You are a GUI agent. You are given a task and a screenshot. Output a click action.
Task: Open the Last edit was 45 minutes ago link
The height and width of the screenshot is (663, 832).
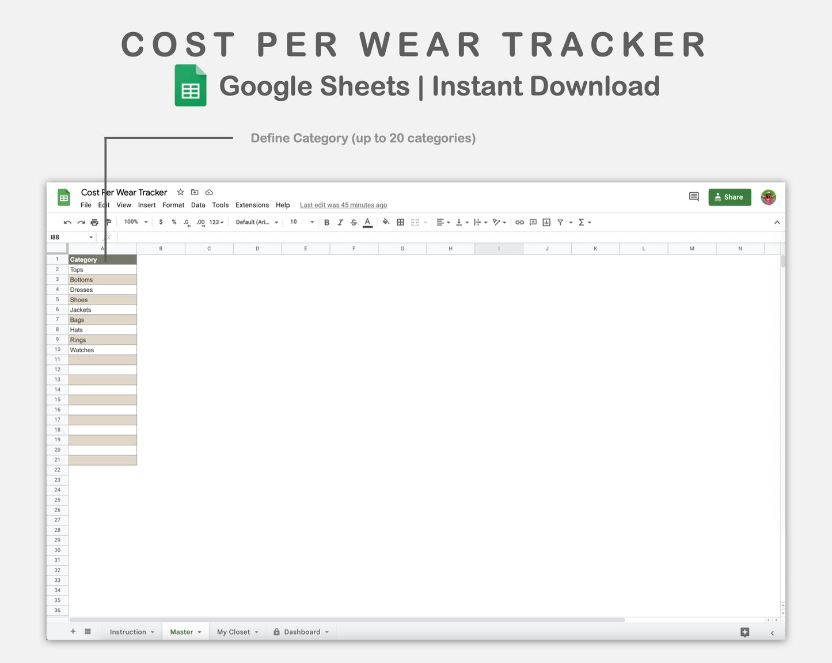click(343, 205)
